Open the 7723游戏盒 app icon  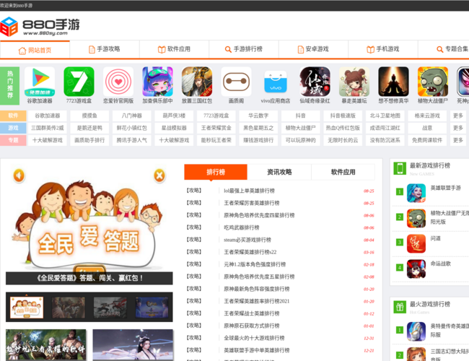click(79, 82)
